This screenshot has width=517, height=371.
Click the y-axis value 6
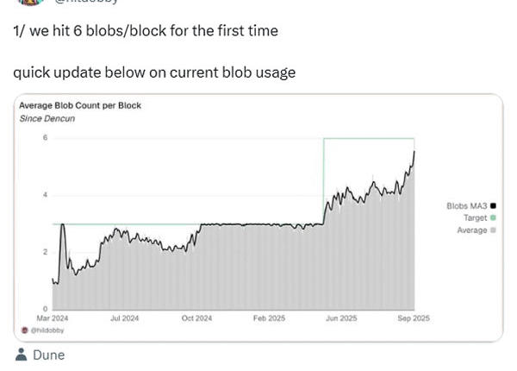[45, 138]
